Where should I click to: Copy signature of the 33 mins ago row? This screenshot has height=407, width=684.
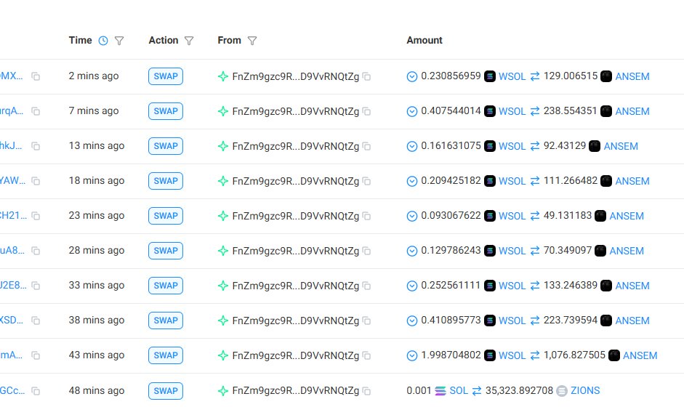(36, 286)
